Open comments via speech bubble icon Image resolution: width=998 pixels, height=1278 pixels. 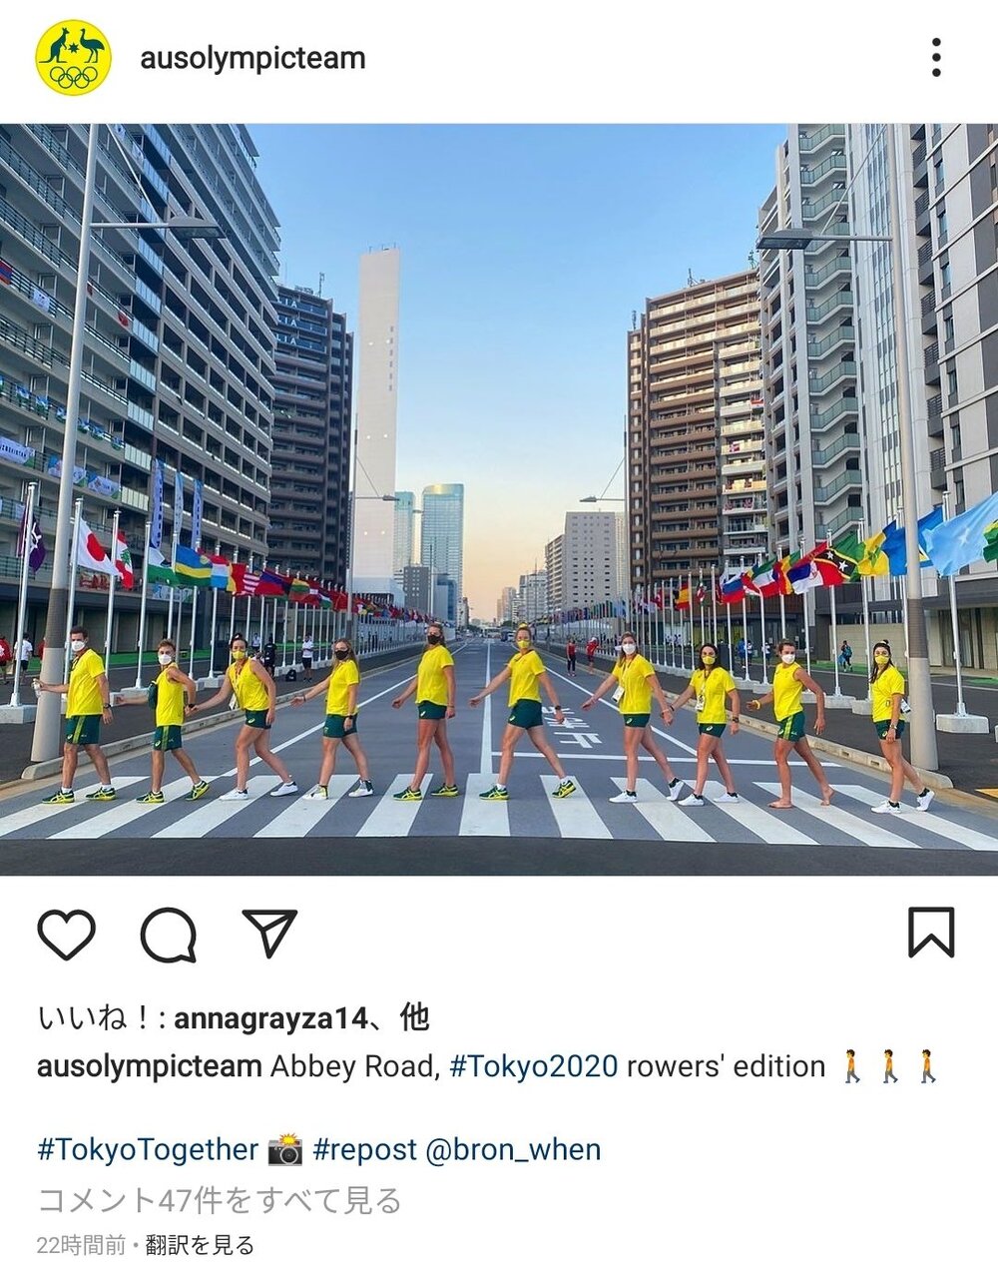168,935
